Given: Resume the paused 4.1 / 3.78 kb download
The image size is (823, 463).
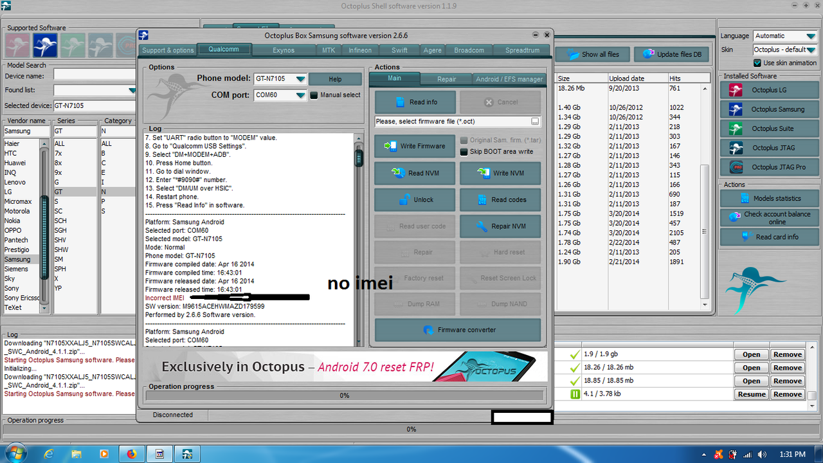Looking at the screenshot, I should (751, 394).
